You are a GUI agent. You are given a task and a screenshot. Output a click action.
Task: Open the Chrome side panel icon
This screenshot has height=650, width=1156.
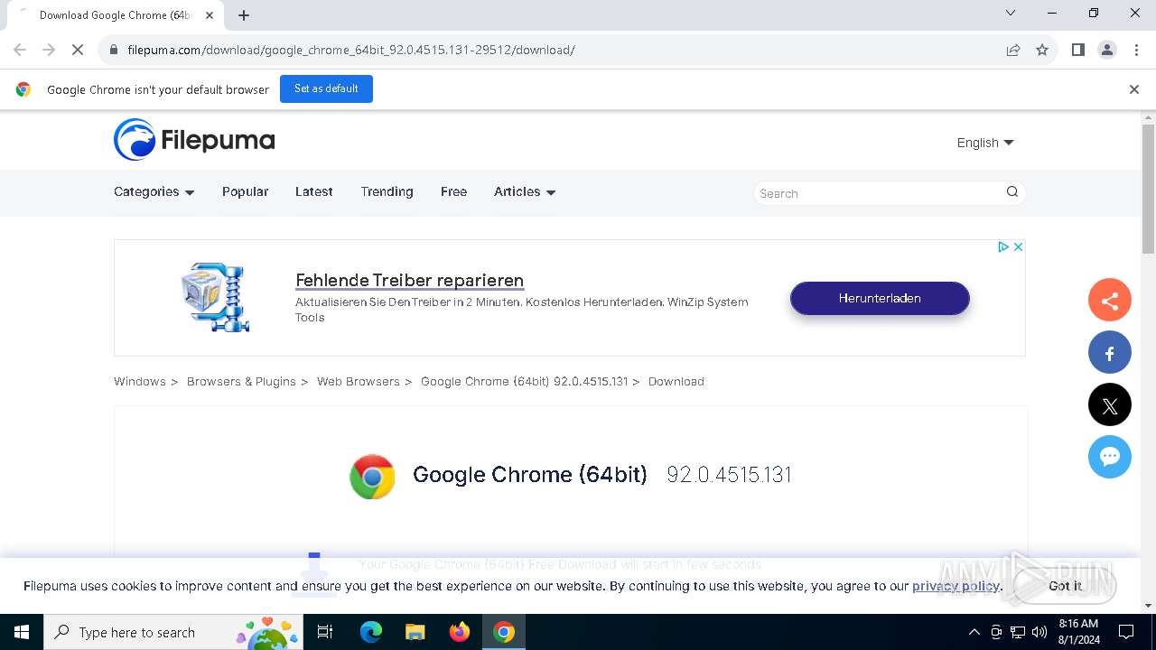coord(1077,50)
